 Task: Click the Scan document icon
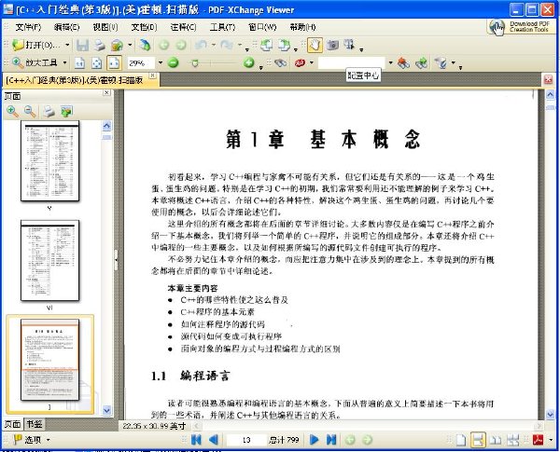coord(145,45)
